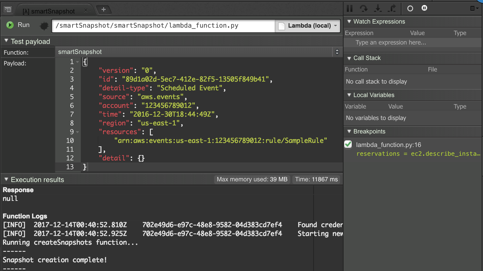The image size is (483, 271).
Task: Click the 'Function:' label
Action: [x=16, y=52]
